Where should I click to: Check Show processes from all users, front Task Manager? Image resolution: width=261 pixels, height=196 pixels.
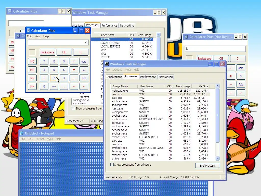[112, 165]
